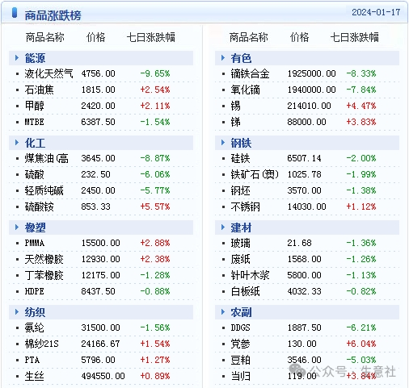Select 生丝 commodity name
The width and height of the screenshot is (409, 388).
pyautogui.click(x=35, y=376)
